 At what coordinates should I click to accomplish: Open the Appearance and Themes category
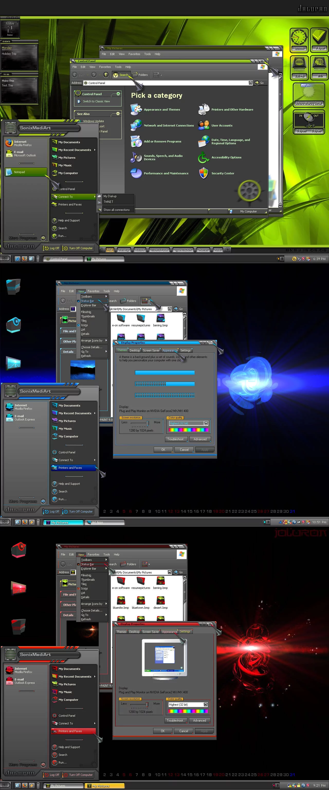pos(162,110)
